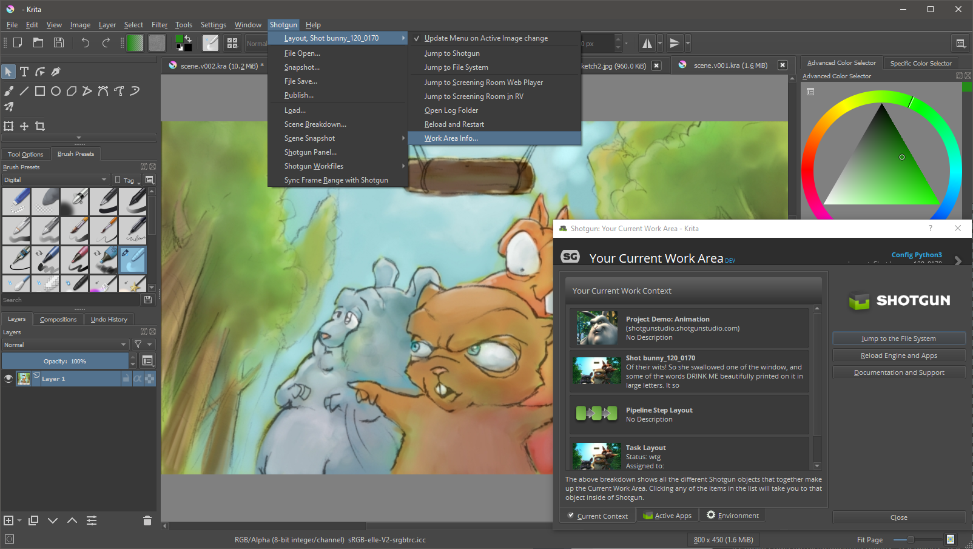Duplicate layer with the copy icon

[x=33, y=520]
